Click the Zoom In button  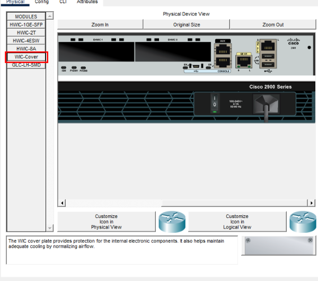click(100, 24)
